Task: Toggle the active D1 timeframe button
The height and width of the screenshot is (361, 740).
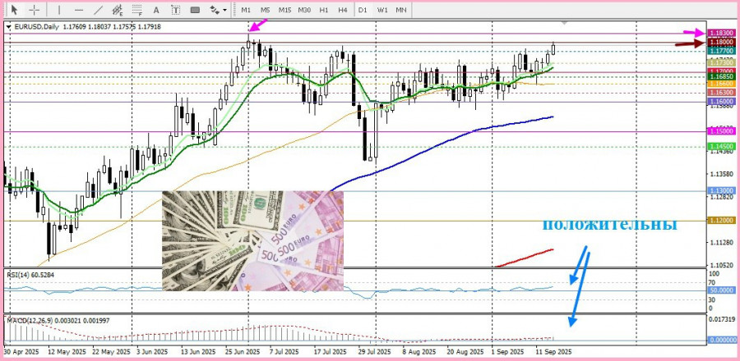Action: (x=363, y=9)
